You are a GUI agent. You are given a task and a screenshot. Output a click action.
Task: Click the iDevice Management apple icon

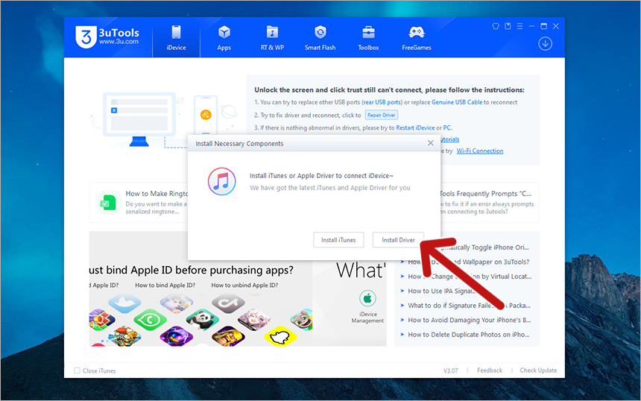(x=367, y=298)
